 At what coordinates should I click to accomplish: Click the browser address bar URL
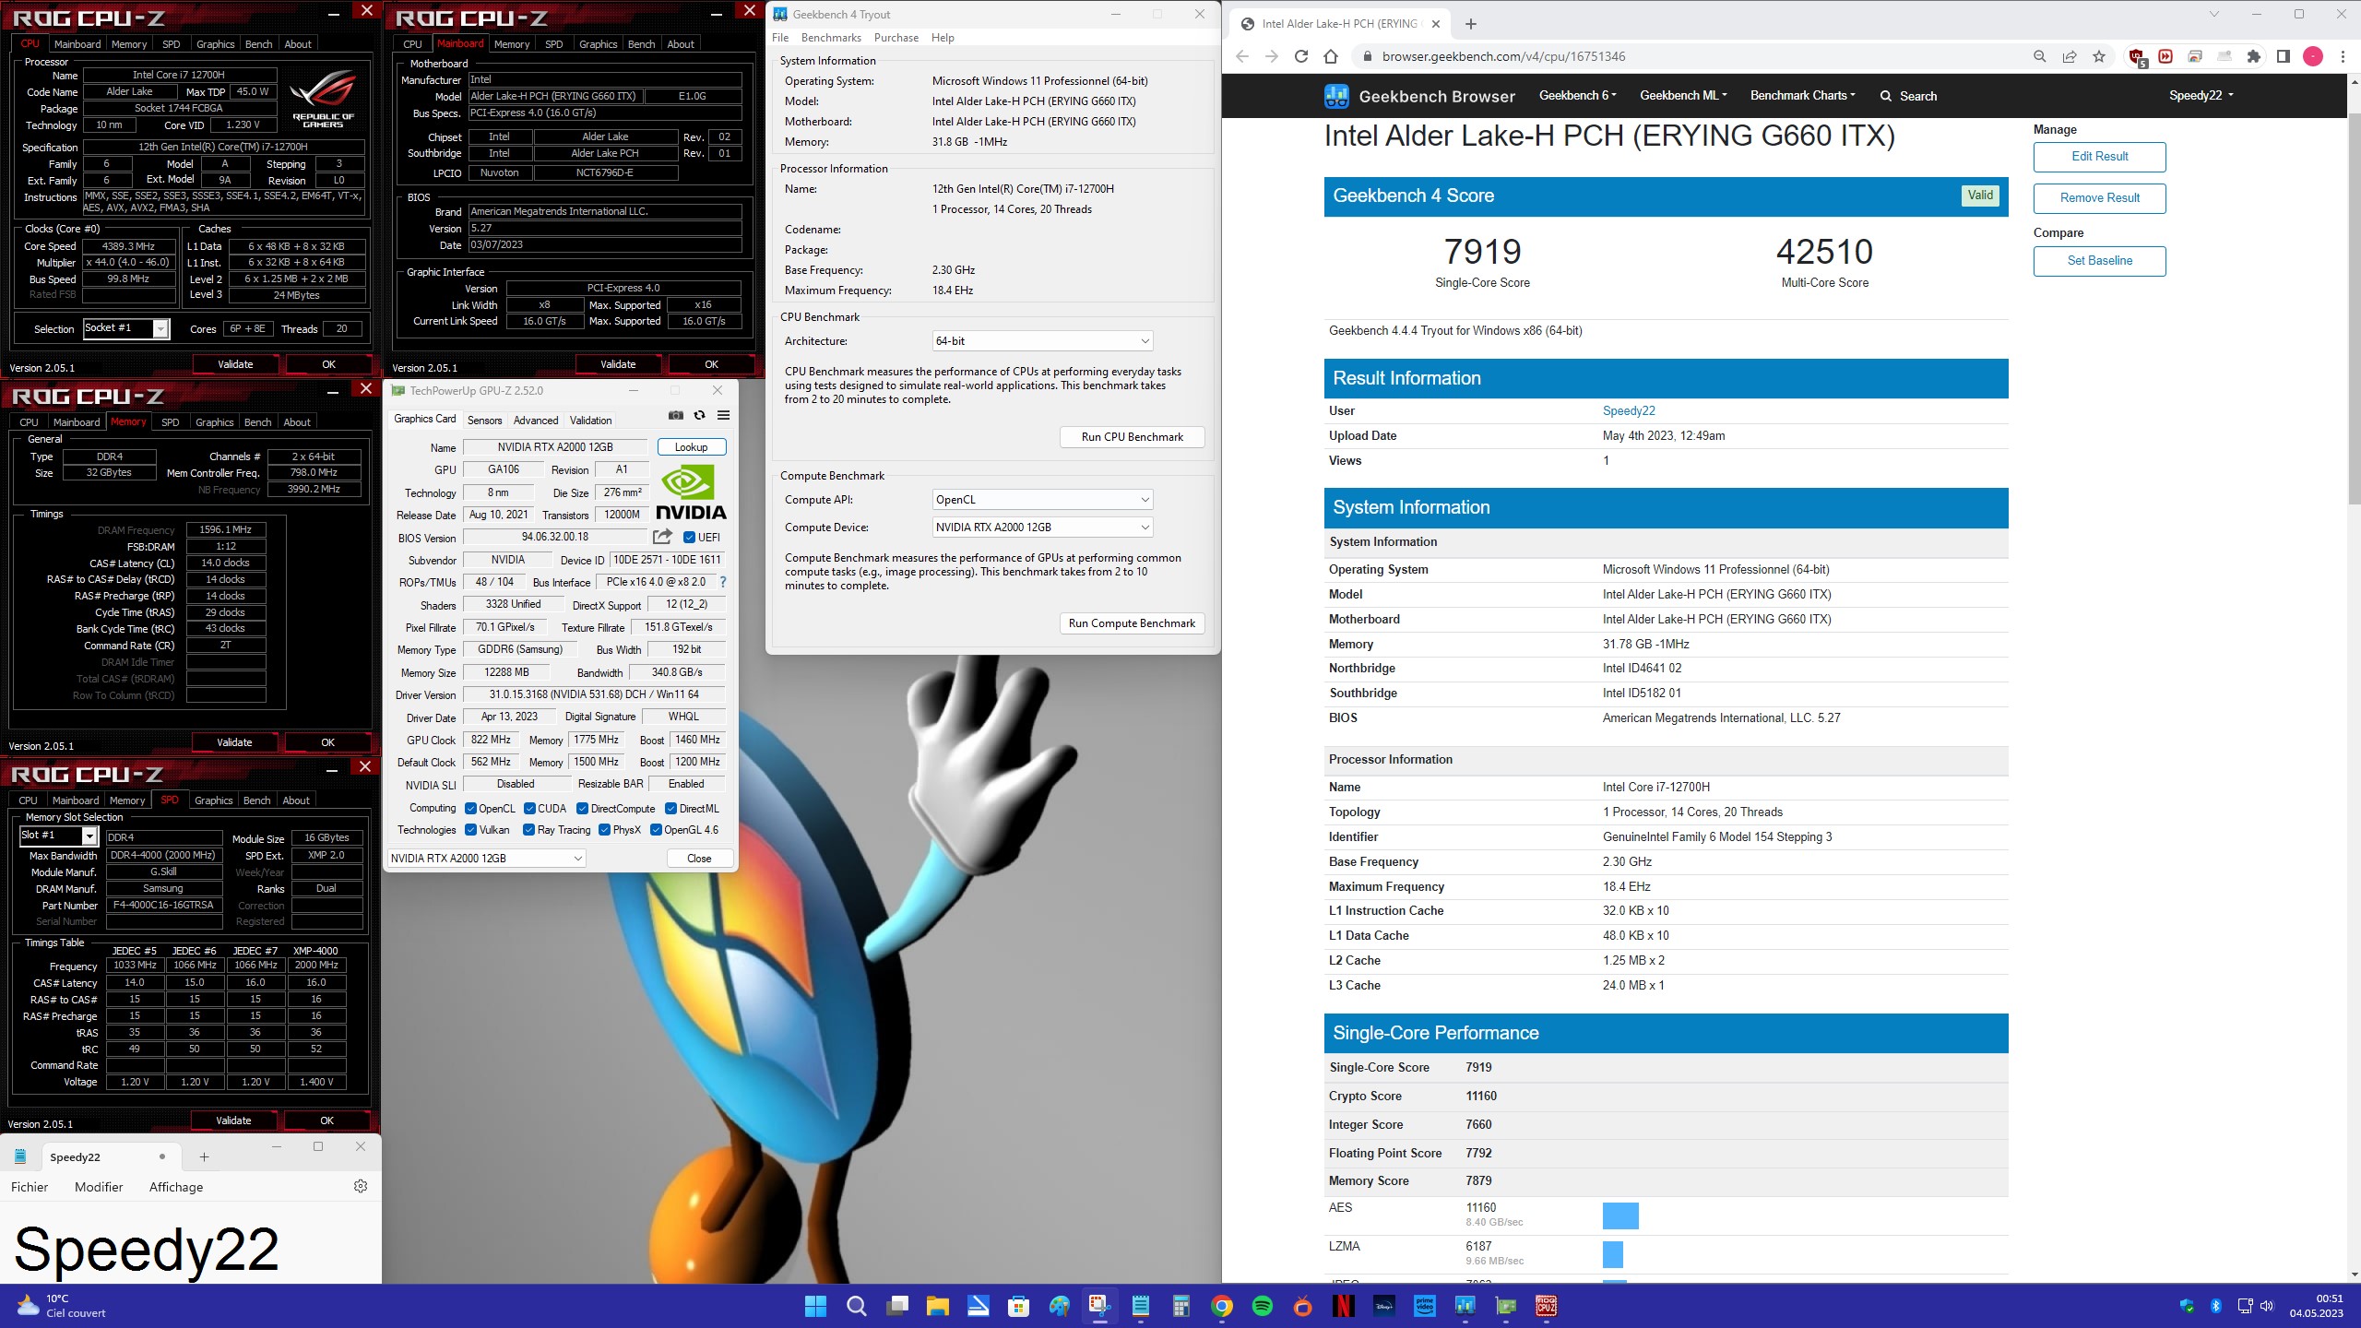tap(1503, 56)
